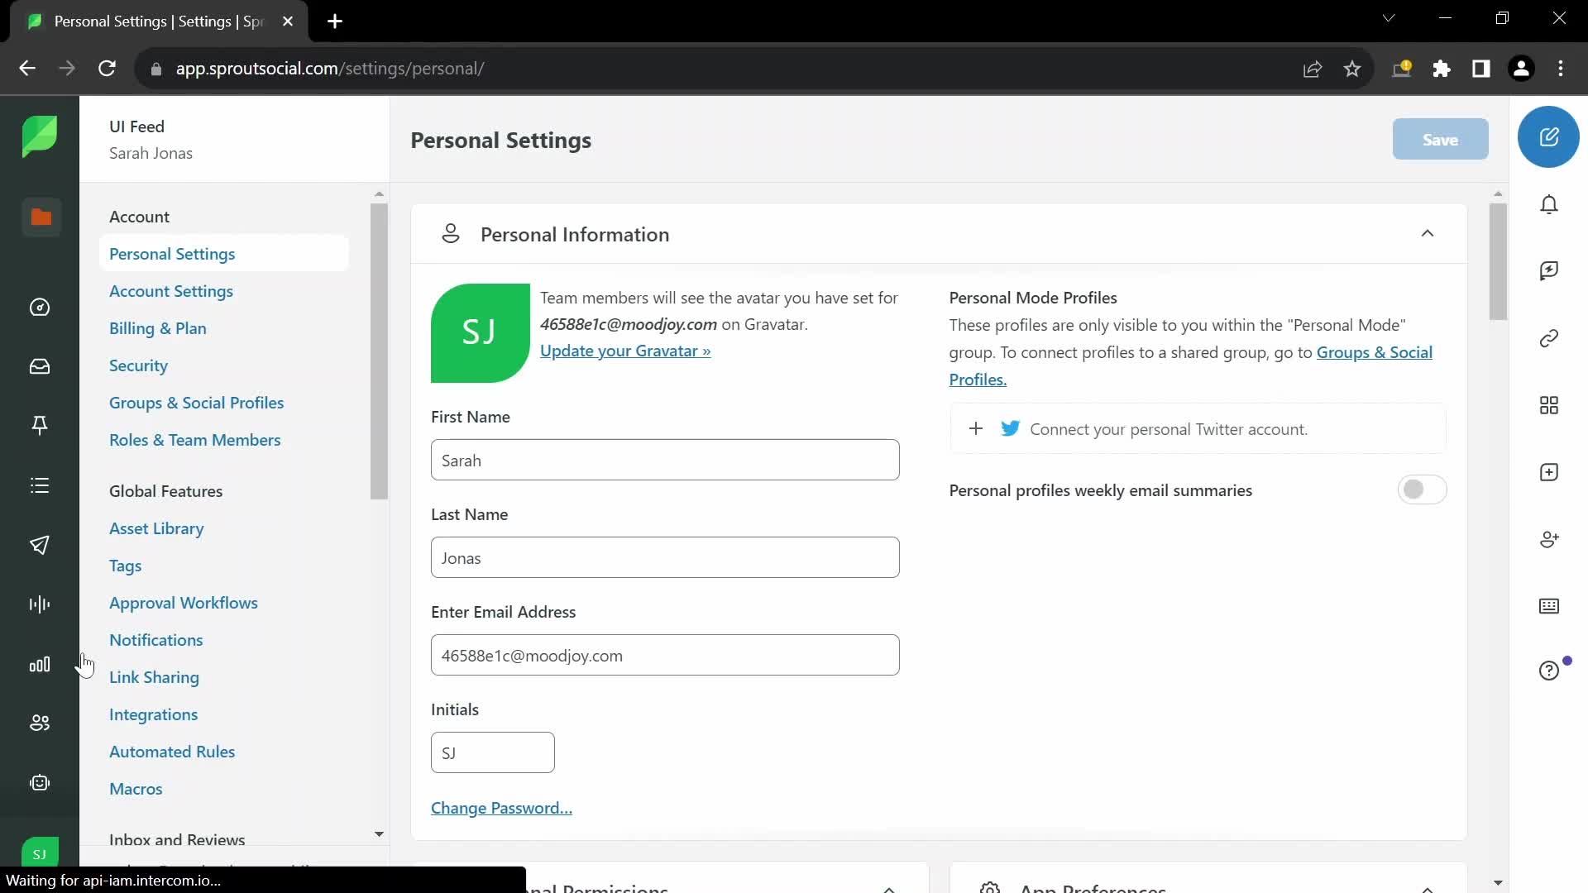Toggle Personal profiles weekly email summaries
The width and height of the screenshot is (1588, 893).
[1422, 489]
